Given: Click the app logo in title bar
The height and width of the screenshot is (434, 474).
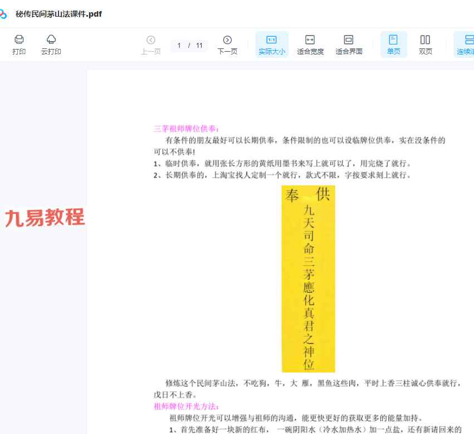Looking at the screenshot, I should [4, 14].
